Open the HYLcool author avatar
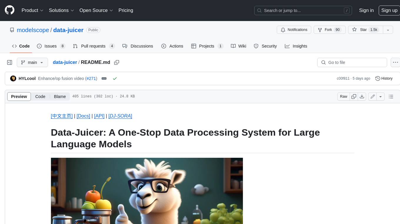 coord(13,78)
